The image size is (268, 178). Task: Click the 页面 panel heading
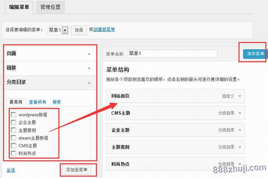(11, 54)
